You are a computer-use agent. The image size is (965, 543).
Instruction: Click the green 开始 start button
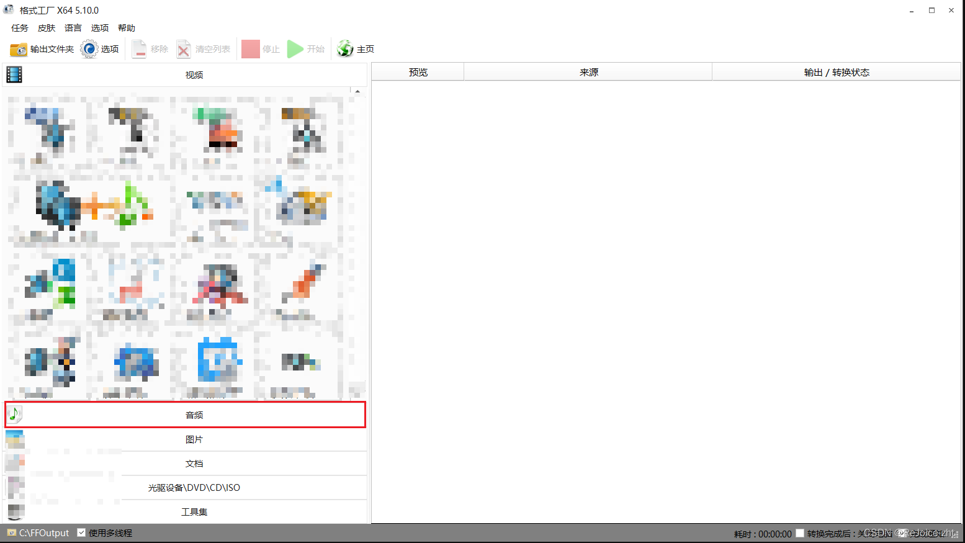click(x=306, y=49)
